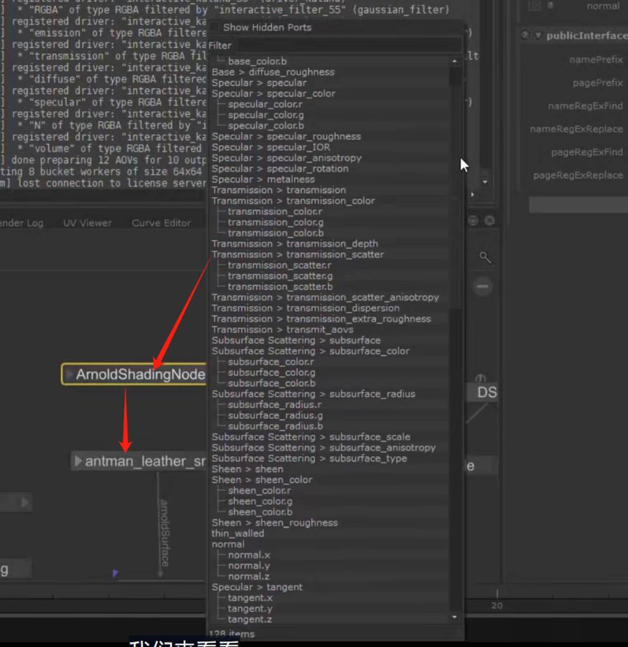Click the port list vertical scrollbar thumb
Image resolution: width=628 pixels, height=647 pixels.
coord(454,76)
